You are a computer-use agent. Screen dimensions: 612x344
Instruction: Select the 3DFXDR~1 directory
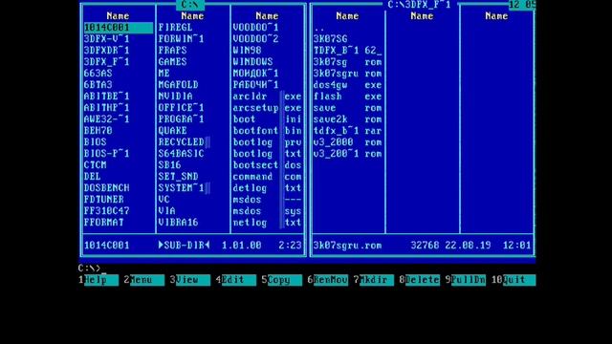[x=106, y=51]
